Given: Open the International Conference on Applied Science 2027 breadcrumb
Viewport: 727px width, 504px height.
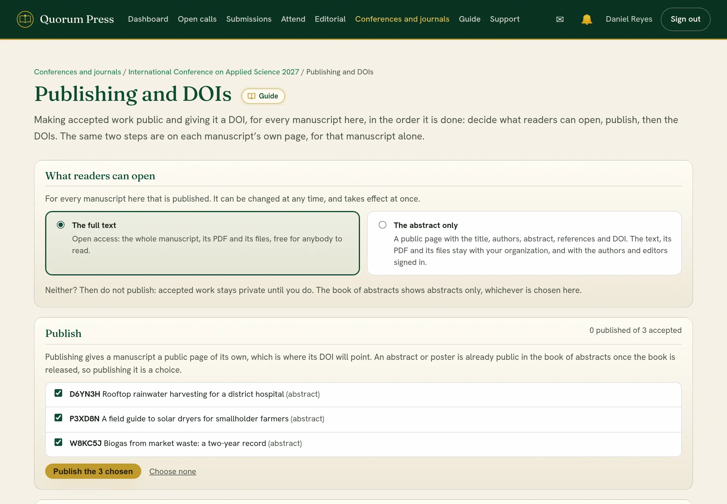Looking at the screenshot, I should tap(214, 72).
